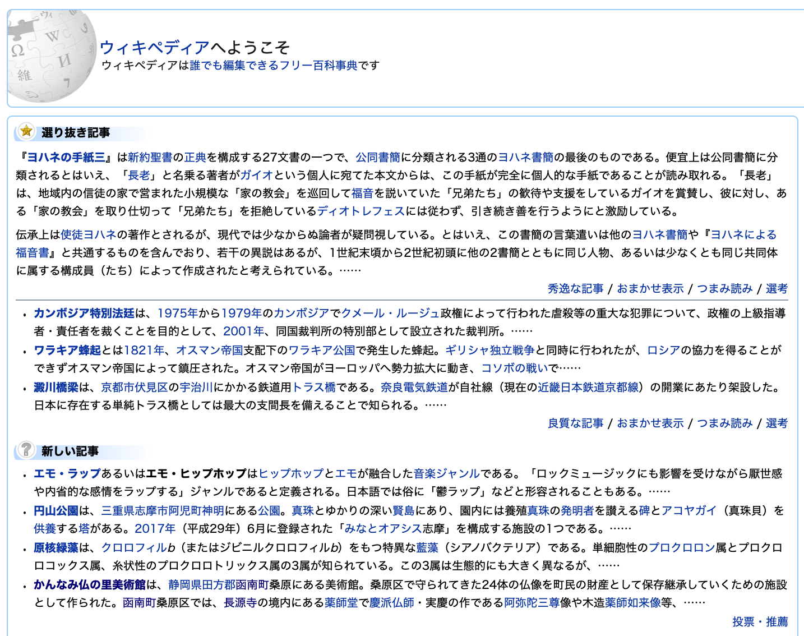
Task: Follow the 京都市伏見区 link
Action: 135,388
